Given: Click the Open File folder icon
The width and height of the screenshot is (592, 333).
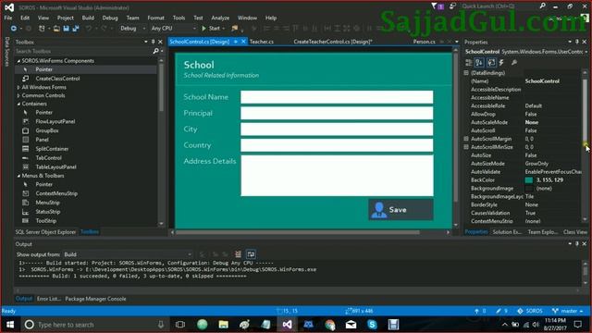Looking at the screenshot, I should click(x=56, y=29).
